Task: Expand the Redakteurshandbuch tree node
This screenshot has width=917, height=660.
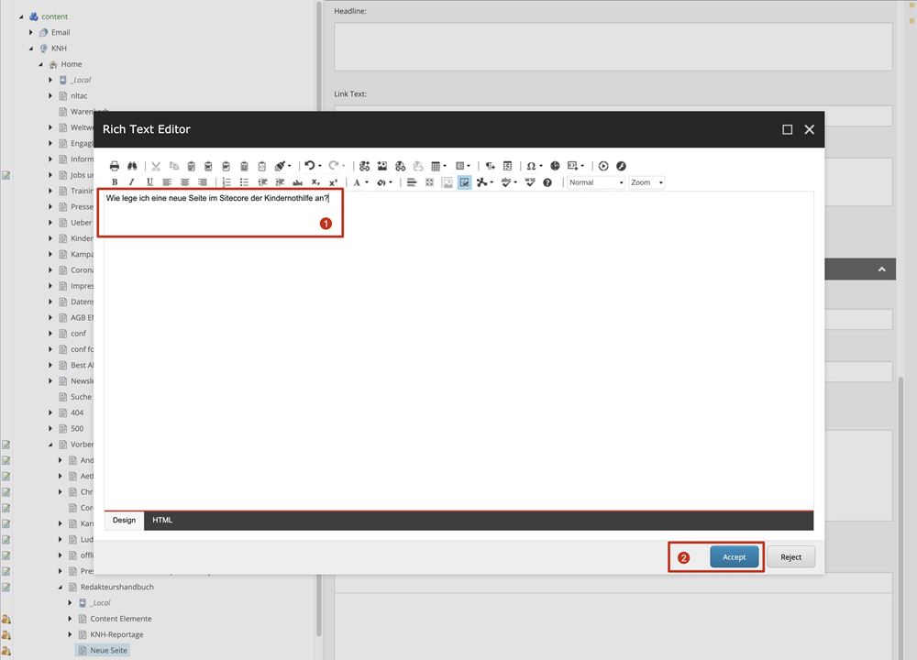Action: [61, 588]
